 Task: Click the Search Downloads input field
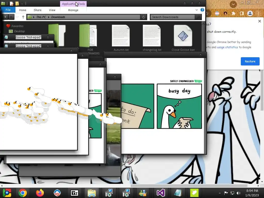tap(172, 17)
